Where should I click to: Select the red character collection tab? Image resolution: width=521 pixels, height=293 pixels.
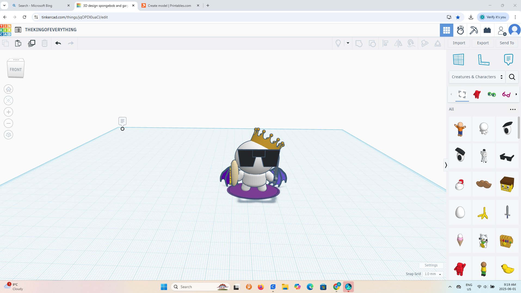pyautogui.click(x=477, y=94)
